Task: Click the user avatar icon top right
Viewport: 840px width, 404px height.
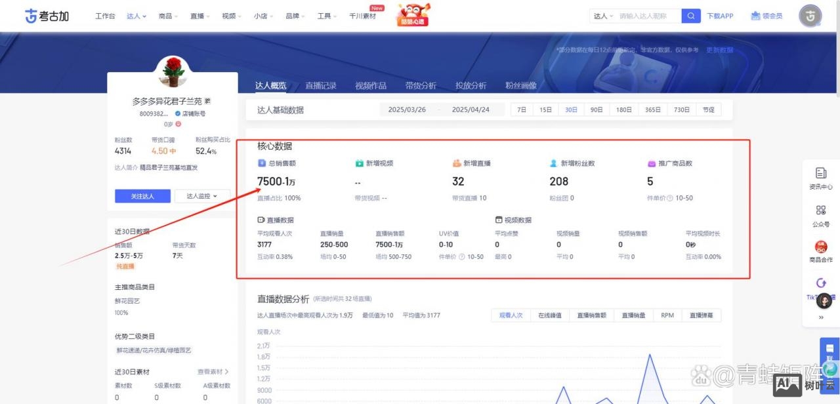Action: (810, 16)
